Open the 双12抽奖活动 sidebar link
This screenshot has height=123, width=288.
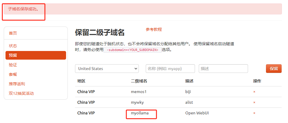(21, 93)
